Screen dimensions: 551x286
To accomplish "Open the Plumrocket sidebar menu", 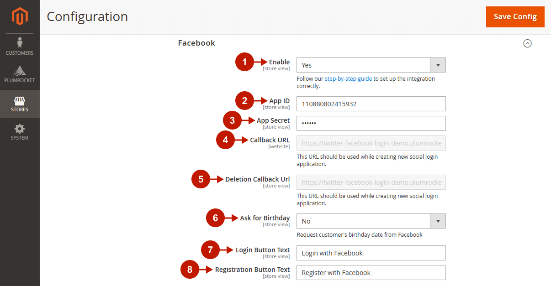I will [x=20, y=74].
